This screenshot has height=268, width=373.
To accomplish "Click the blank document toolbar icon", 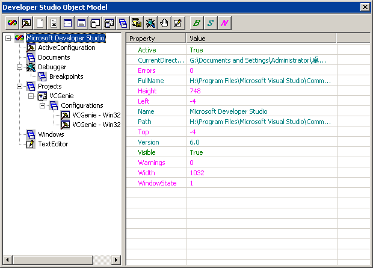I will point(40,23).
